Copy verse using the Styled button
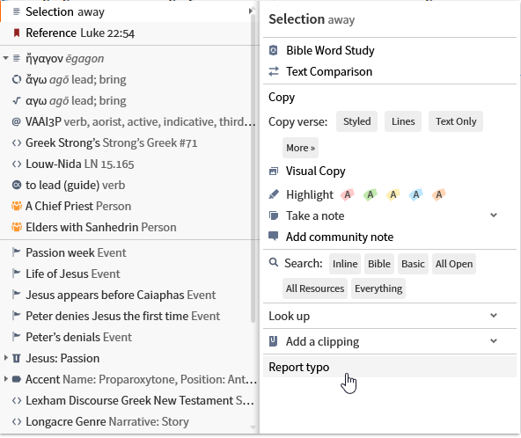The image size is (521, 438). pyautogui.click(x=356, y=121)
